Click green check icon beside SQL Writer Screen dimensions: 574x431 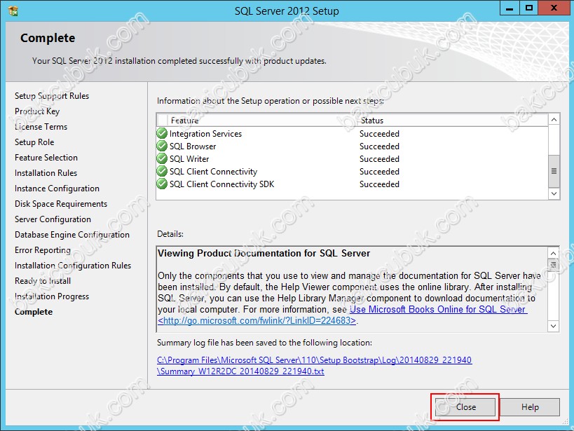click(x=162, y=159)
